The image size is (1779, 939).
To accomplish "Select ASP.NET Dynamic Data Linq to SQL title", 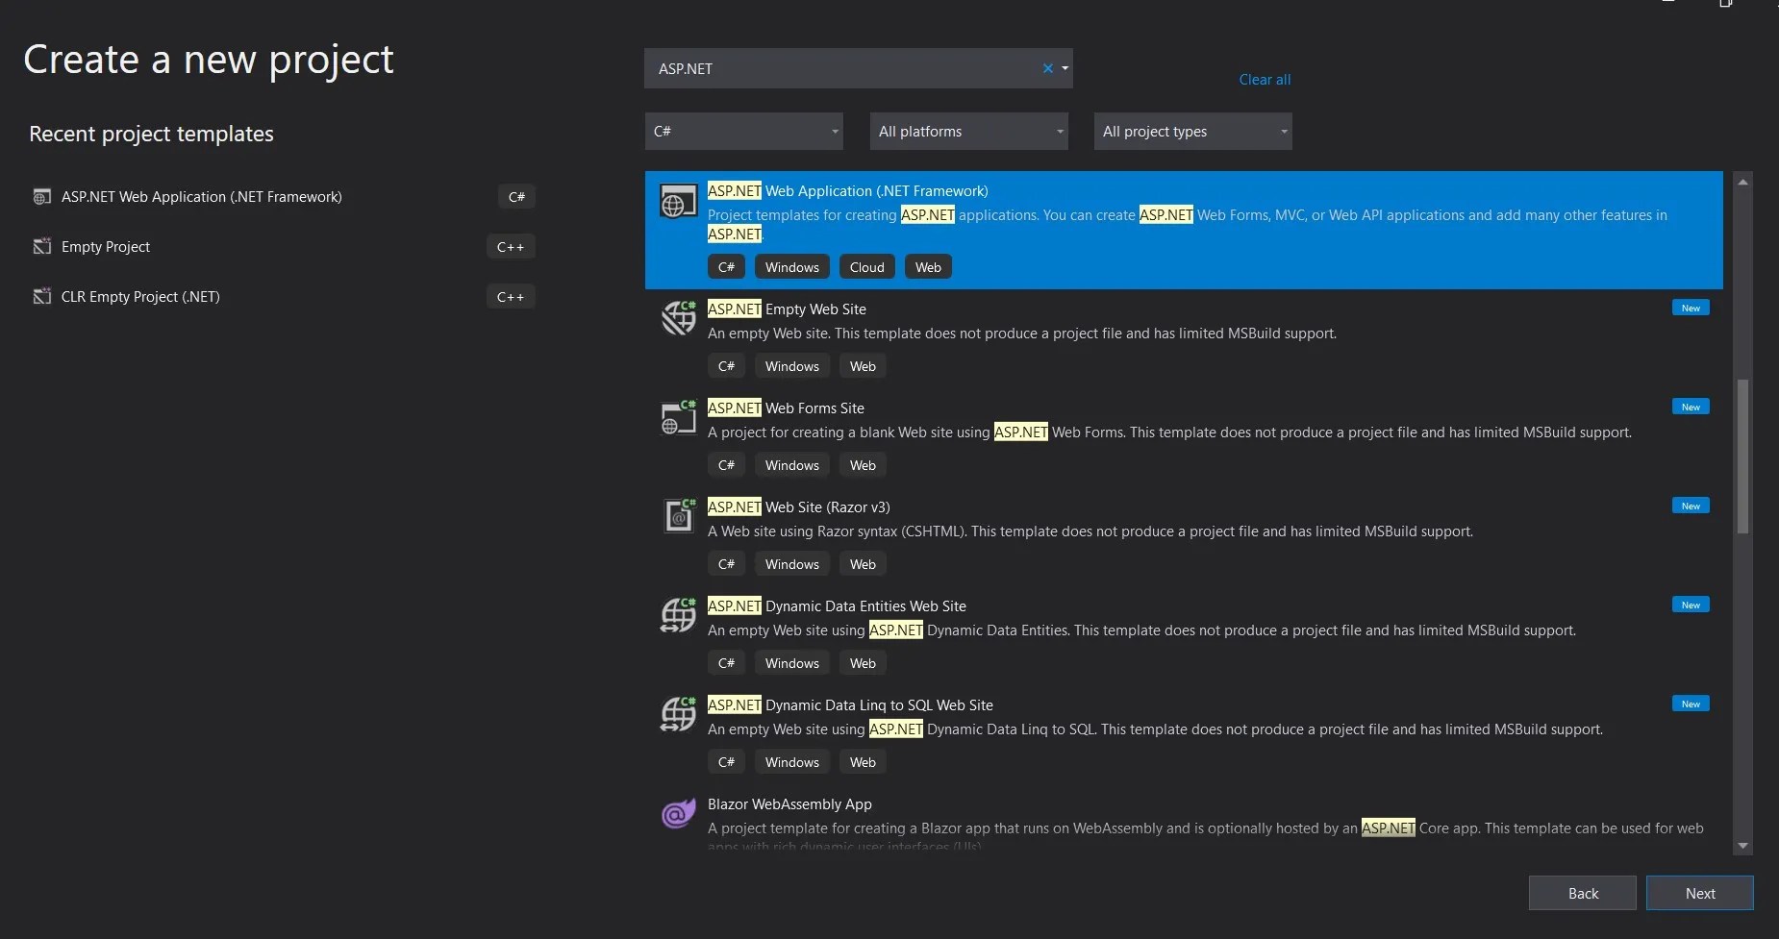I will point(850,705).
